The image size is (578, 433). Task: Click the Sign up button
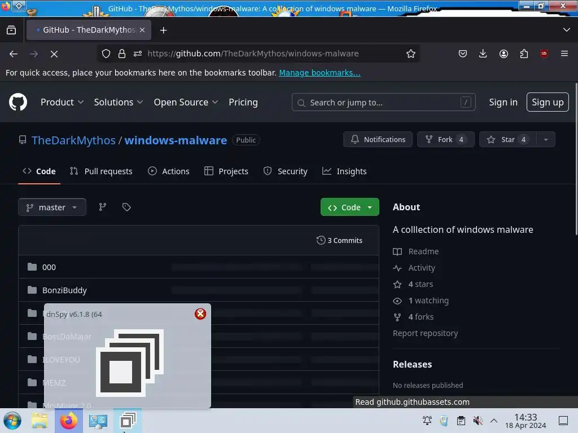pyautogui.click(x=548, y=102)
